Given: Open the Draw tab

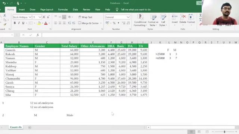Looking at the screenshot, I should coord(32,10).
